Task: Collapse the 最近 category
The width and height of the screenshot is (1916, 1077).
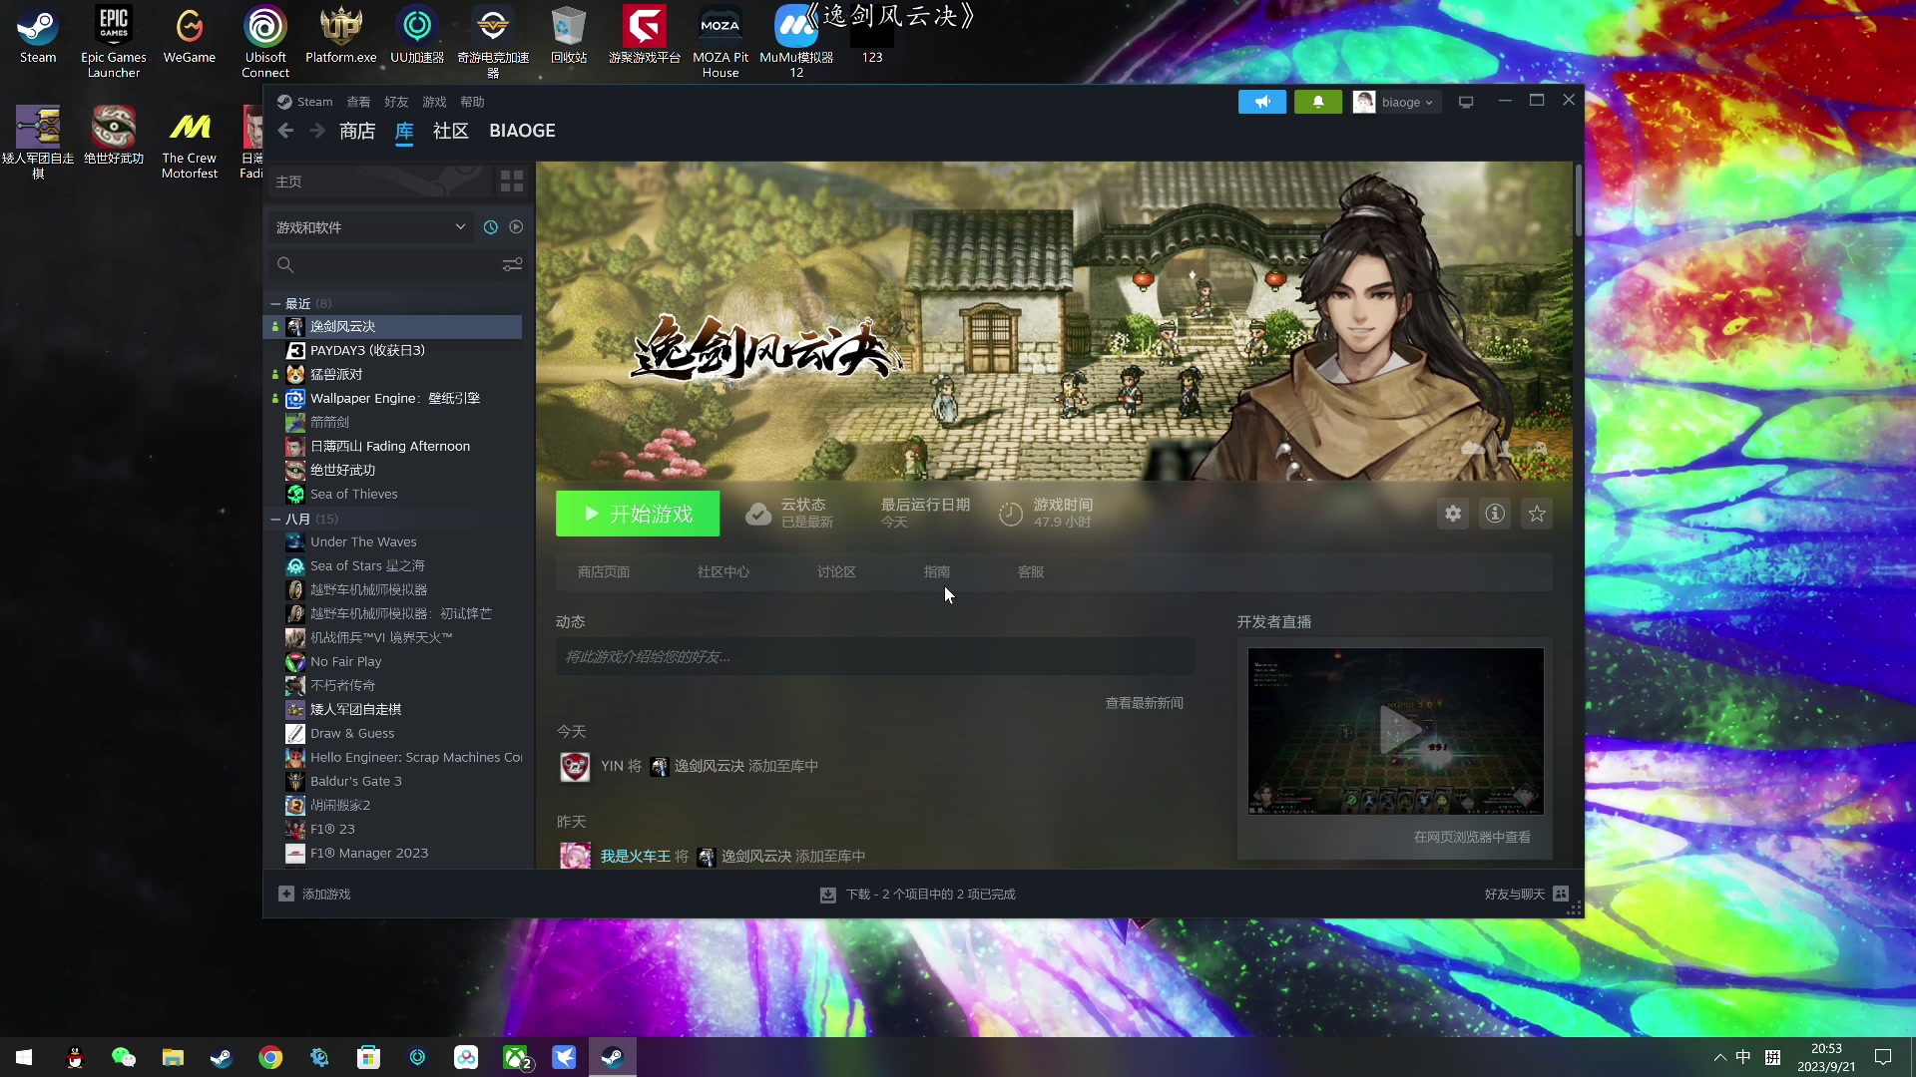Action: pos(275,303)
